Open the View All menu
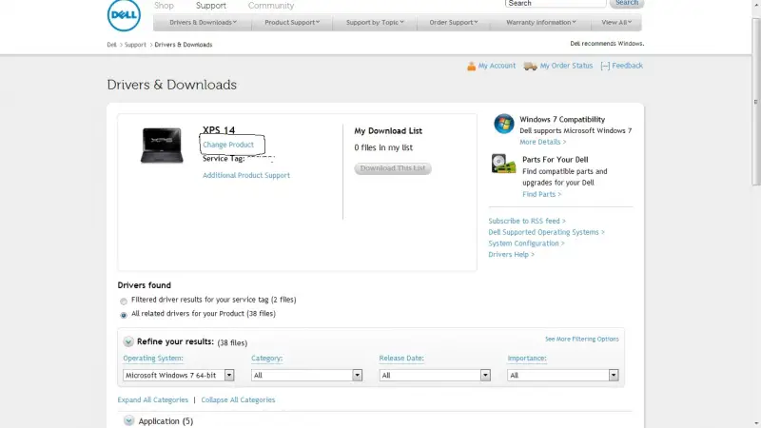Image resolution: width=761 pixels, height=428 pixels. pos(616,22)
